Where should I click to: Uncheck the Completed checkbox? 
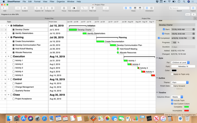pos(159,38)
